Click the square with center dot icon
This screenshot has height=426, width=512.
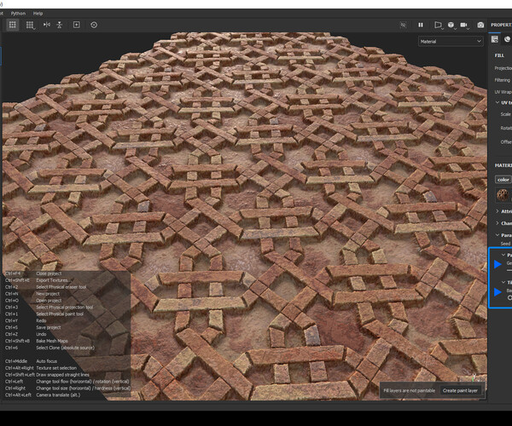tap(77, 25)
